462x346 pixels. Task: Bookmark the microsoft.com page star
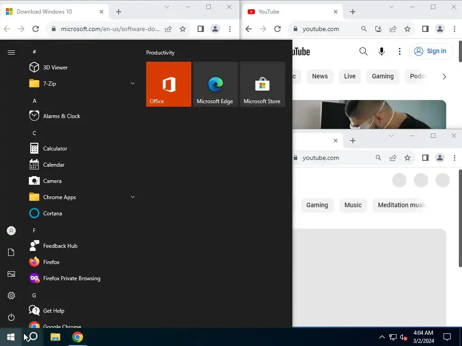183,29
